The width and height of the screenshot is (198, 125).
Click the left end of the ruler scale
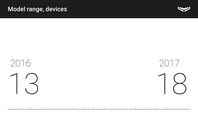[x=8, y=109]
